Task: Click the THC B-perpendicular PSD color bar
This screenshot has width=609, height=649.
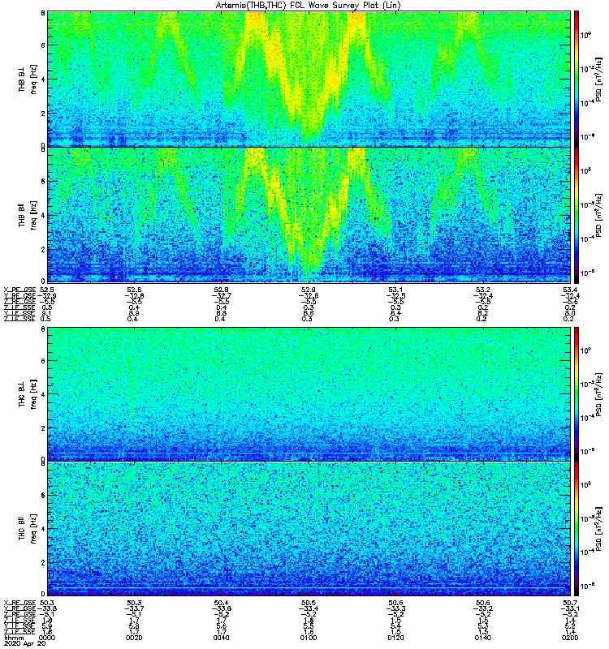Action: tap(577, 393)
